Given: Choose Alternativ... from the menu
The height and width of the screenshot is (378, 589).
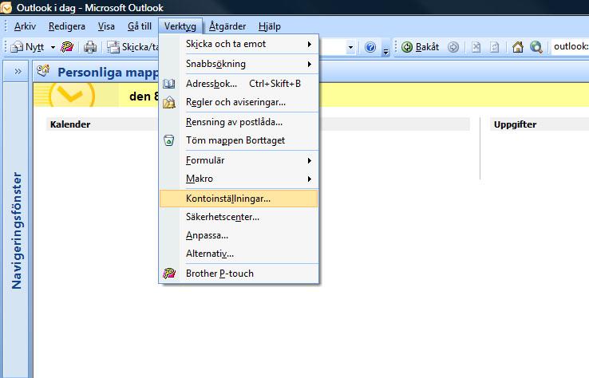Looking at the screenshot, I should [x=239, y=254].
